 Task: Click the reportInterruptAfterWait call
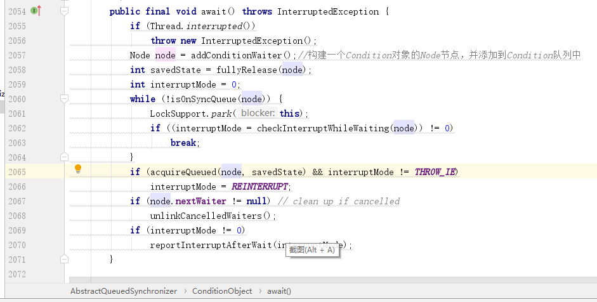(211, 245)
